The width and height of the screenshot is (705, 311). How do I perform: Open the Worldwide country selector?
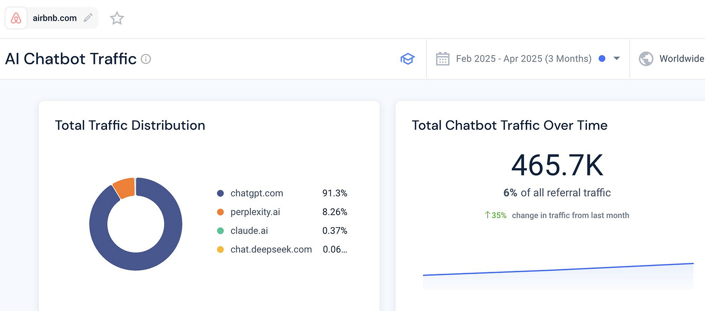click(x=668, y=59)
